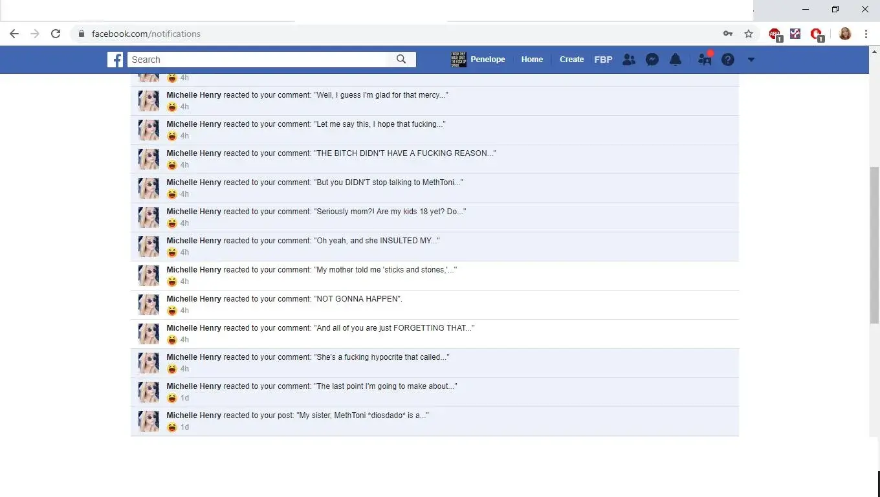Reload the page
The image size is (880, 497).
(x=56, y=34)
